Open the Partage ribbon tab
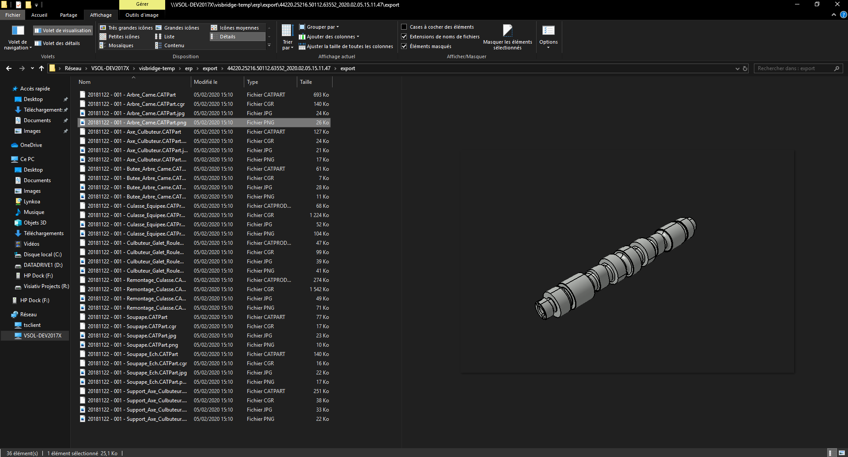This screenshot has height=457, width=848. [x=68, y=15]
